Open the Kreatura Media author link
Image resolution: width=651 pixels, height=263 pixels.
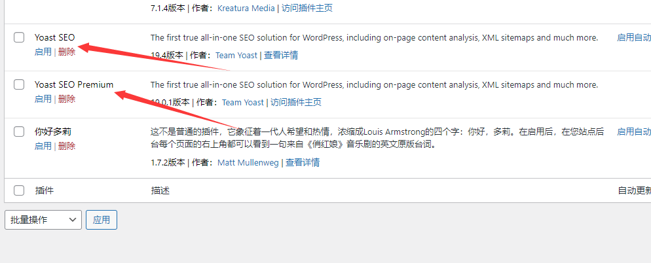point(247,9)
